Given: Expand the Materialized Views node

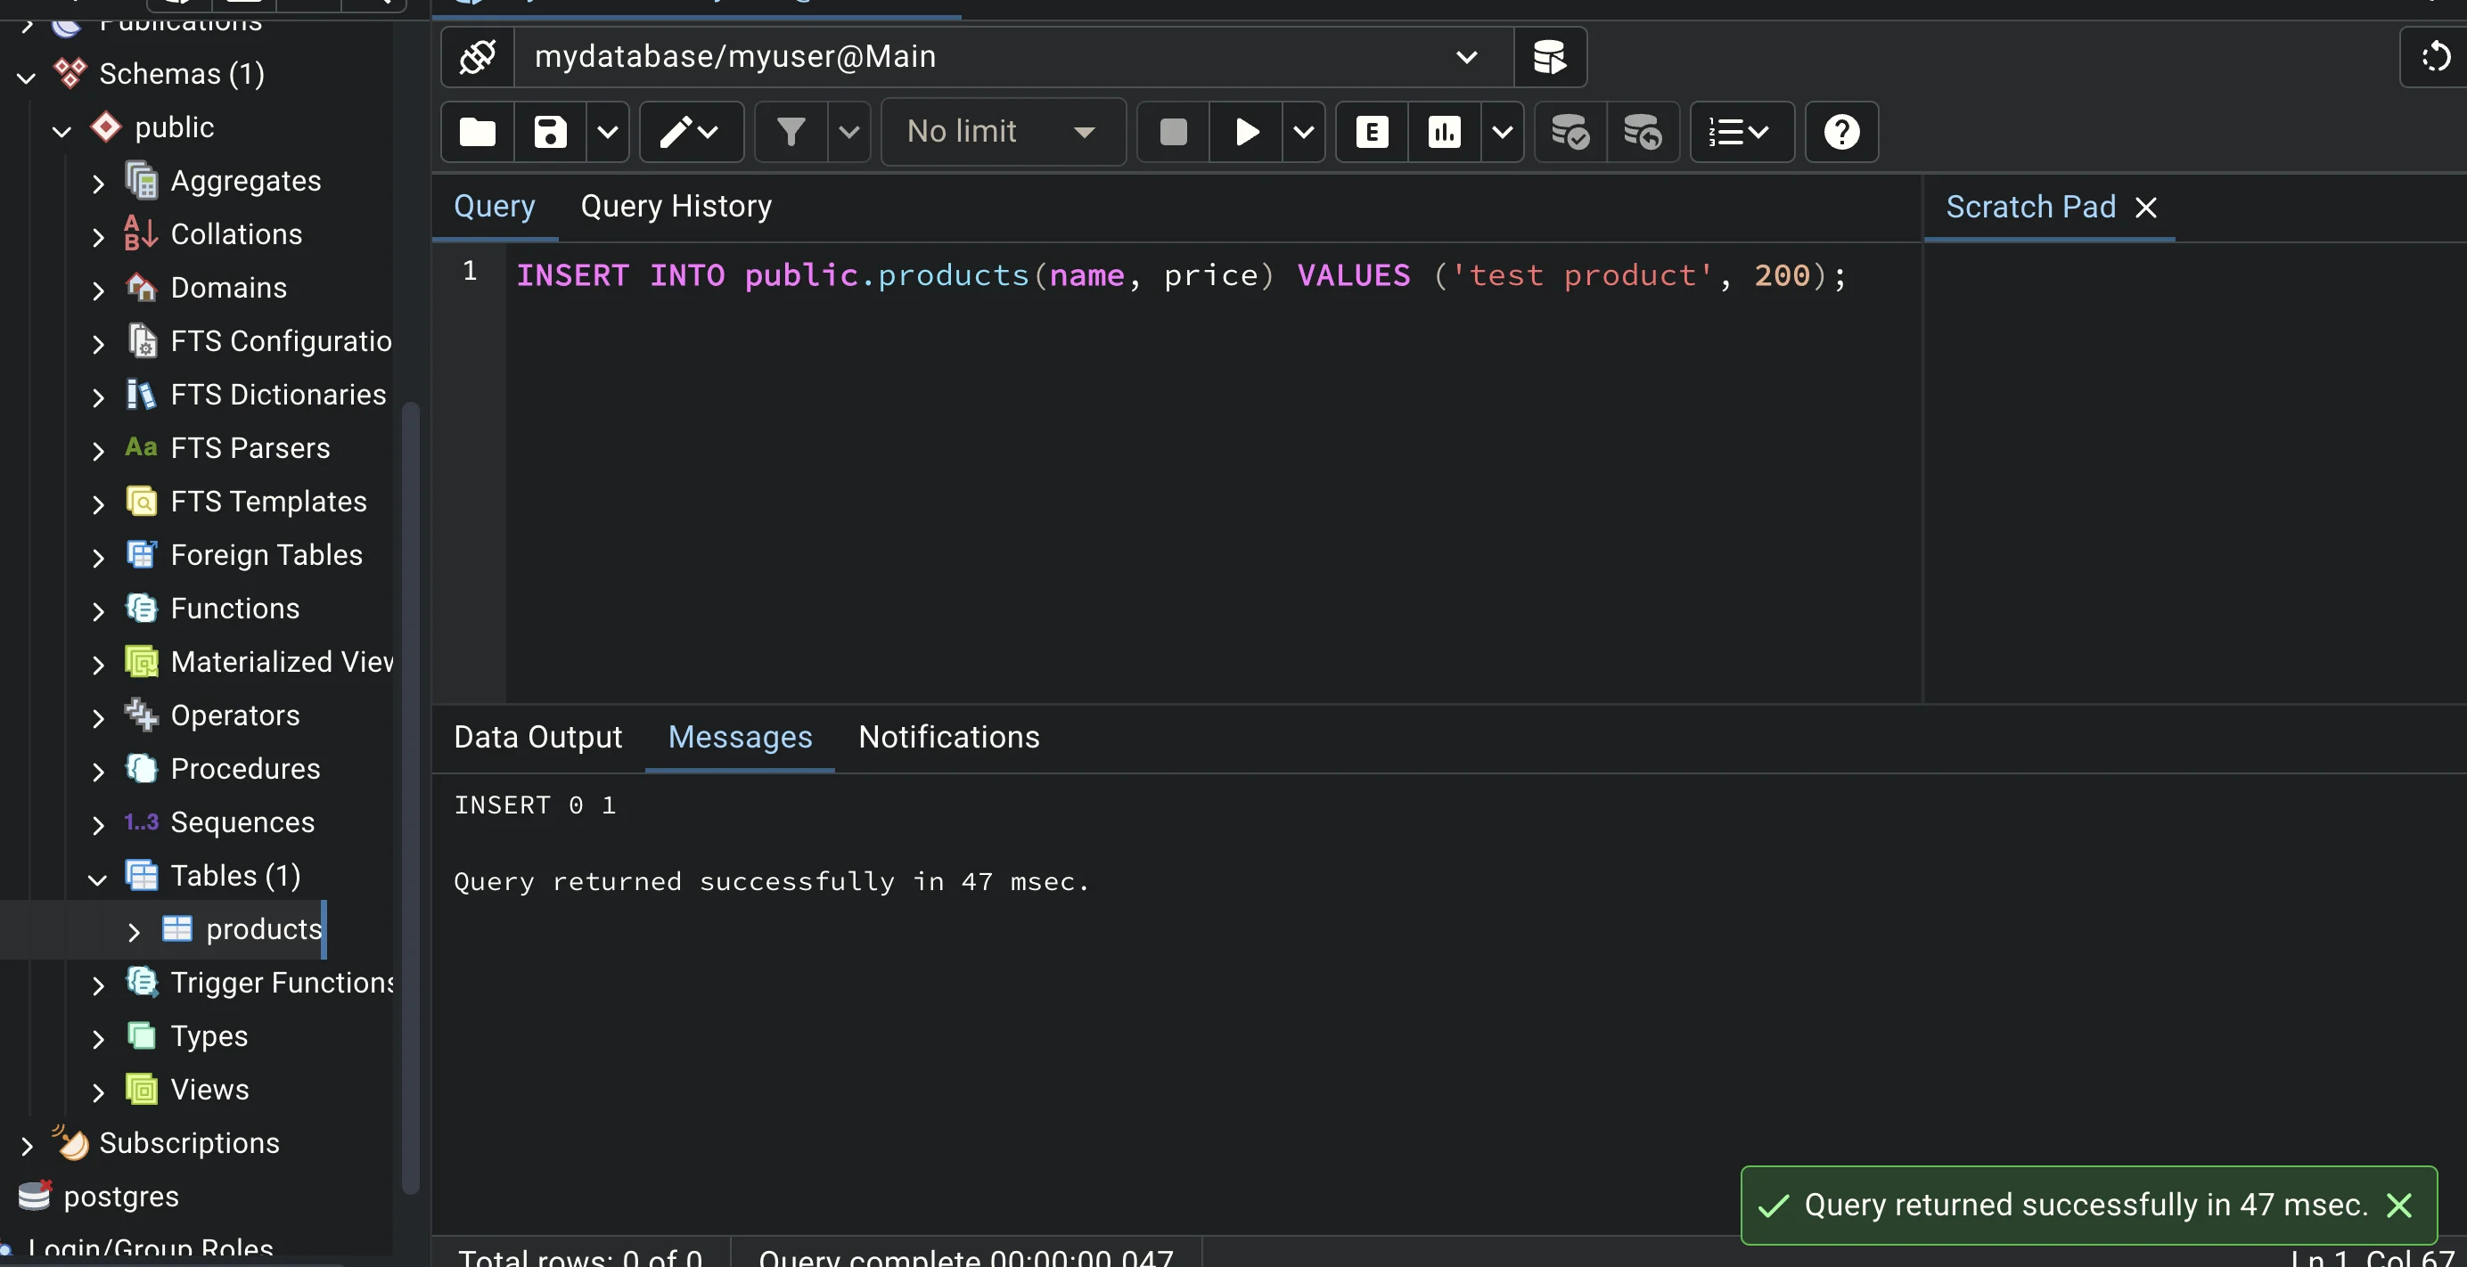Looking at the screenshot, I should (x=98, y=664).
